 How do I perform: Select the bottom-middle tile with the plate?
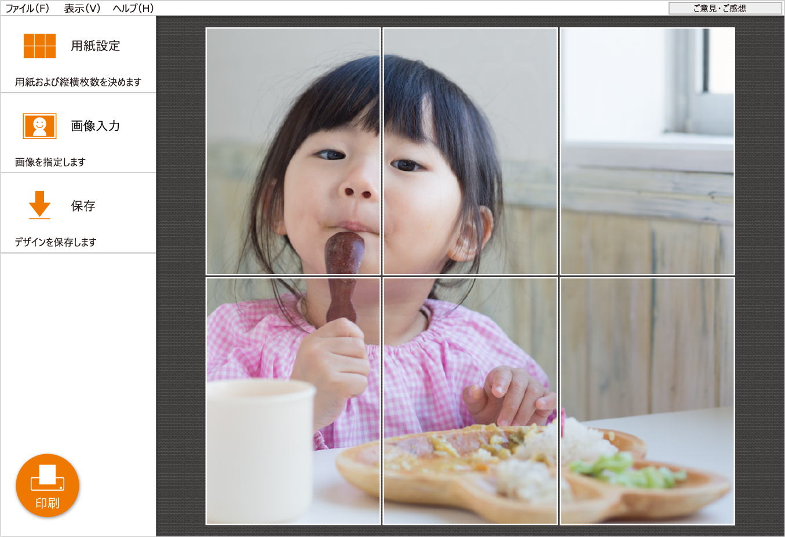[470, 401]
